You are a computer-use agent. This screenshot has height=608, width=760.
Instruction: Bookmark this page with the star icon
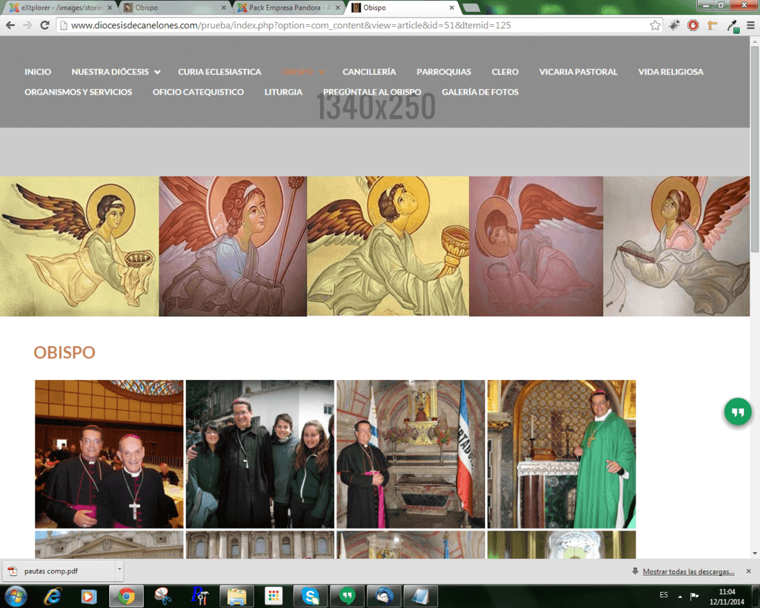pyautogui.click(x=655, y=25)
